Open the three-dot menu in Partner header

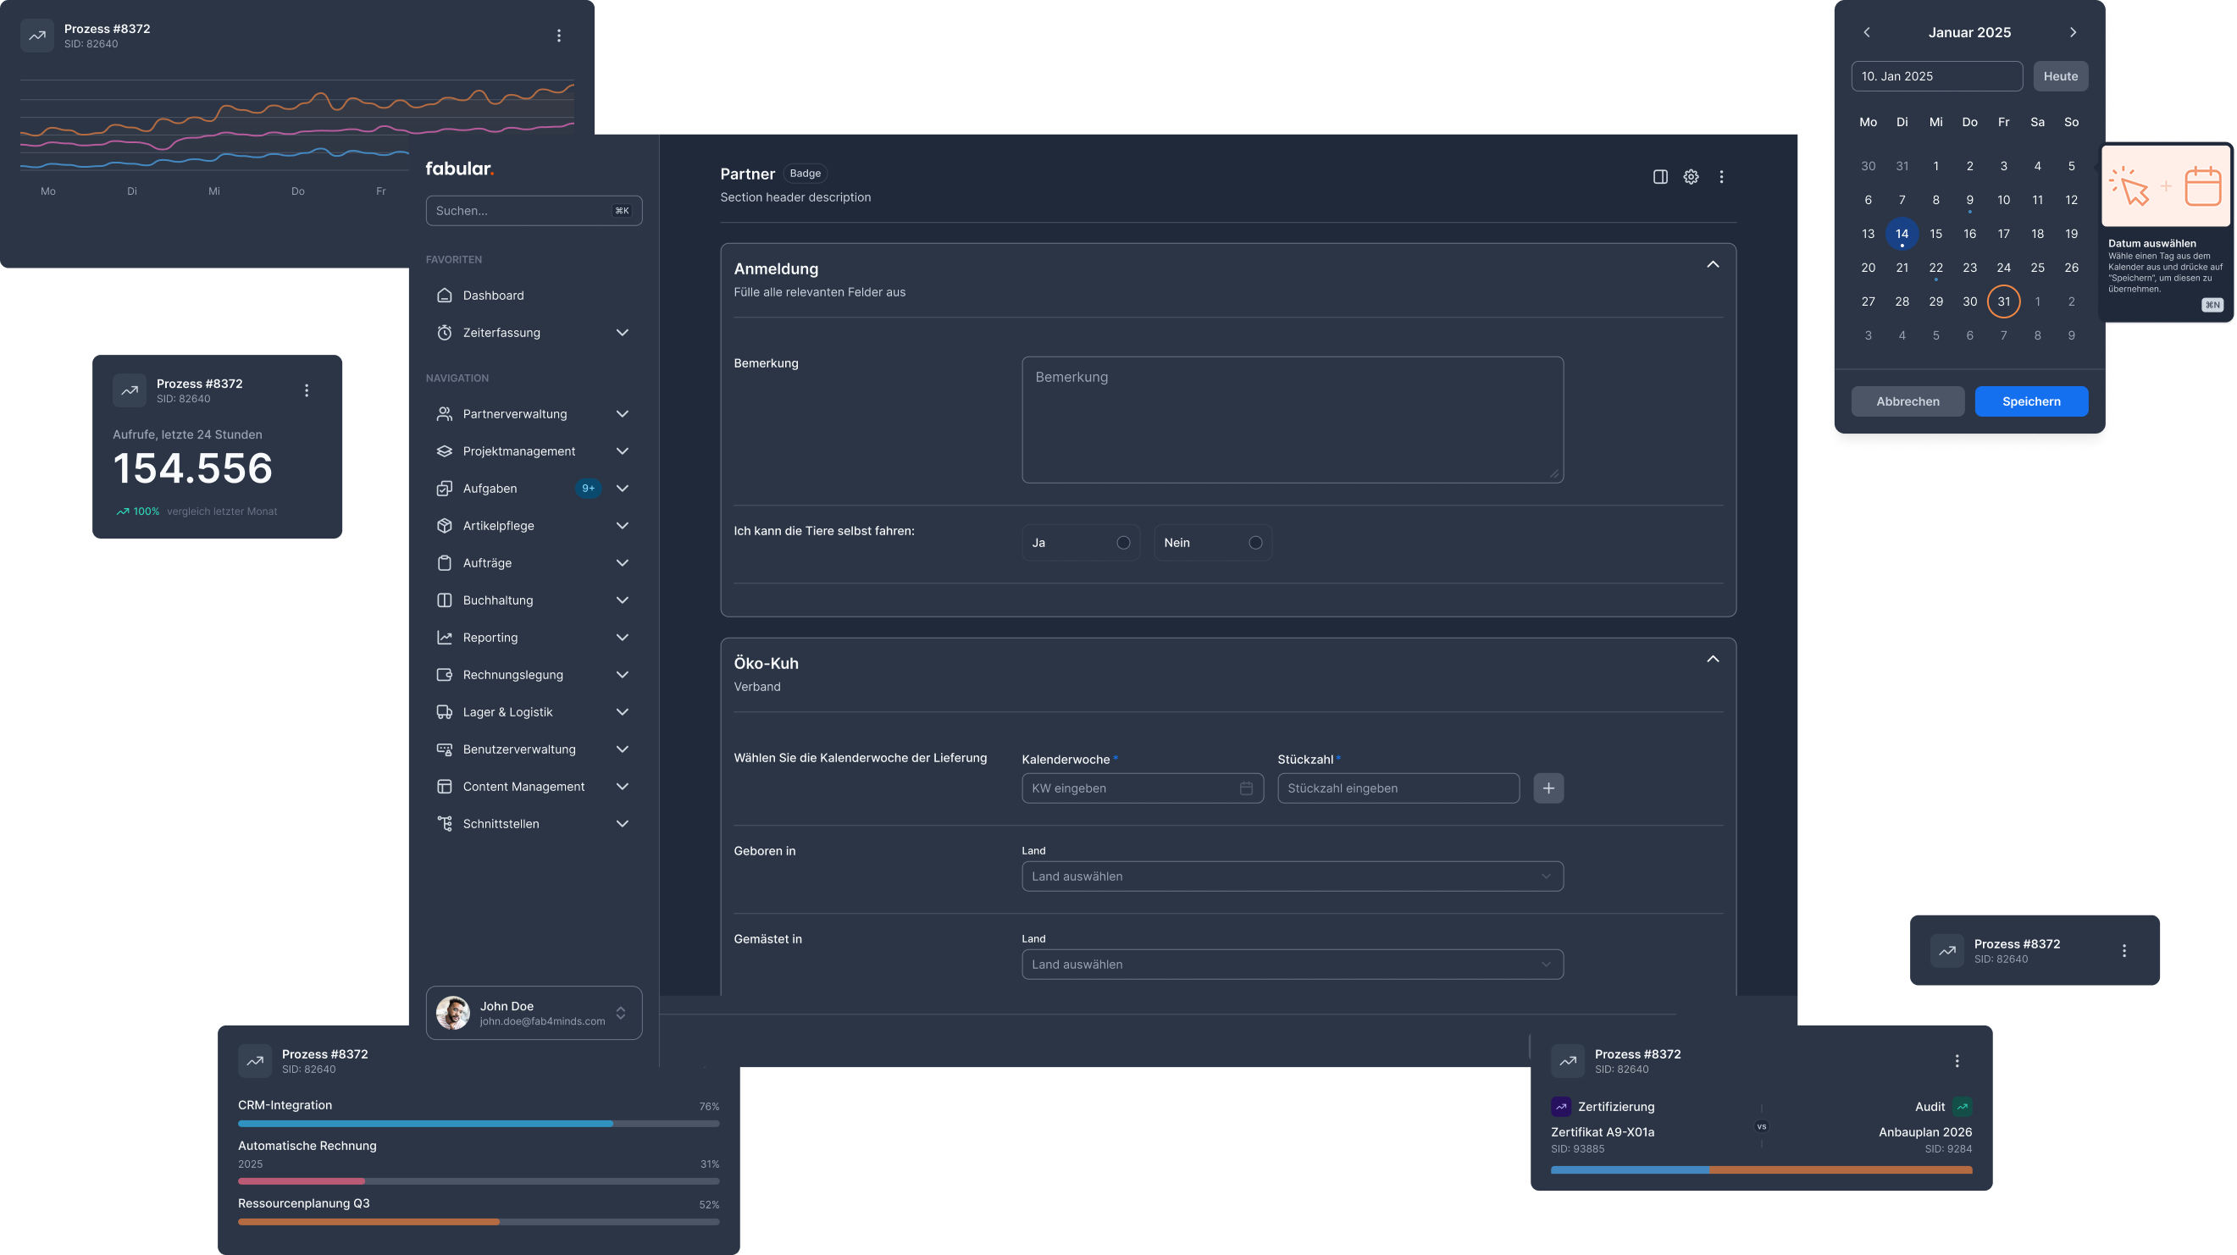(x=1720, y=177)
